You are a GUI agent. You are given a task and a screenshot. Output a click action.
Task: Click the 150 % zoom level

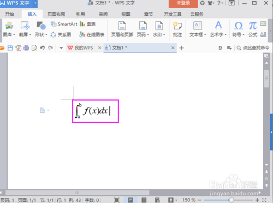189,200
